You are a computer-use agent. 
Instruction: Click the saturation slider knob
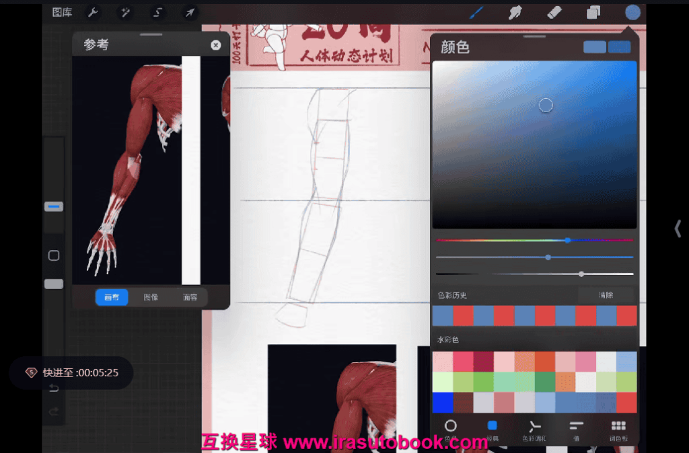548,257
